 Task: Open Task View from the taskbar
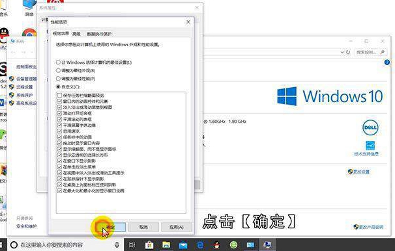point(132,244)
